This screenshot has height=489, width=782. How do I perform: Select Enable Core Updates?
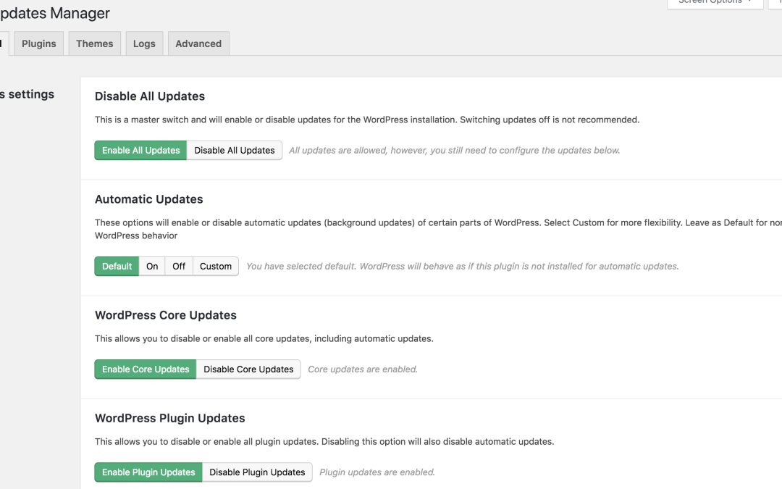[146, 369]
